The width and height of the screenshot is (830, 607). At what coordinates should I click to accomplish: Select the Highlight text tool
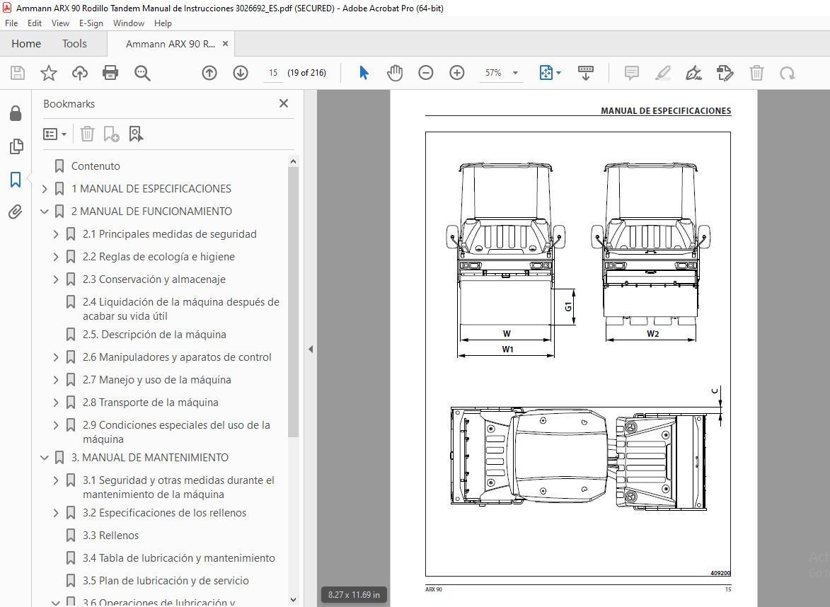663,73
